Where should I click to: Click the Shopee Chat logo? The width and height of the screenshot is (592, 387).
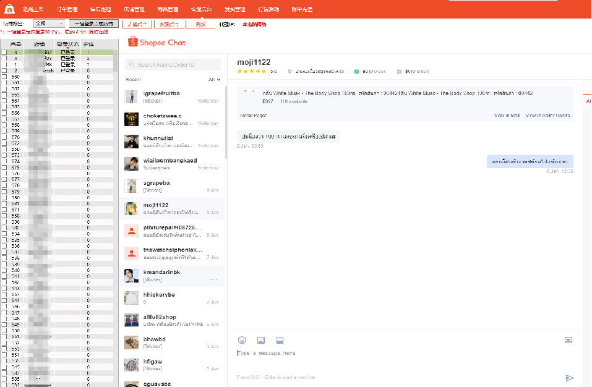pyautogui.click(x=157, y=43)
